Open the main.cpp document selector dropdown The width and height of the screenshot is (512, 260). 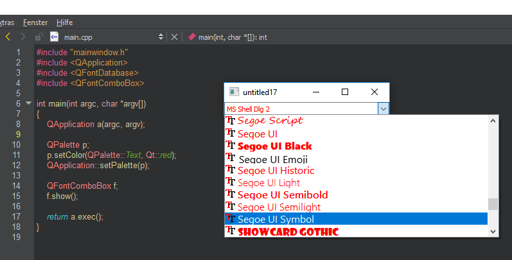tap(161, 37)
